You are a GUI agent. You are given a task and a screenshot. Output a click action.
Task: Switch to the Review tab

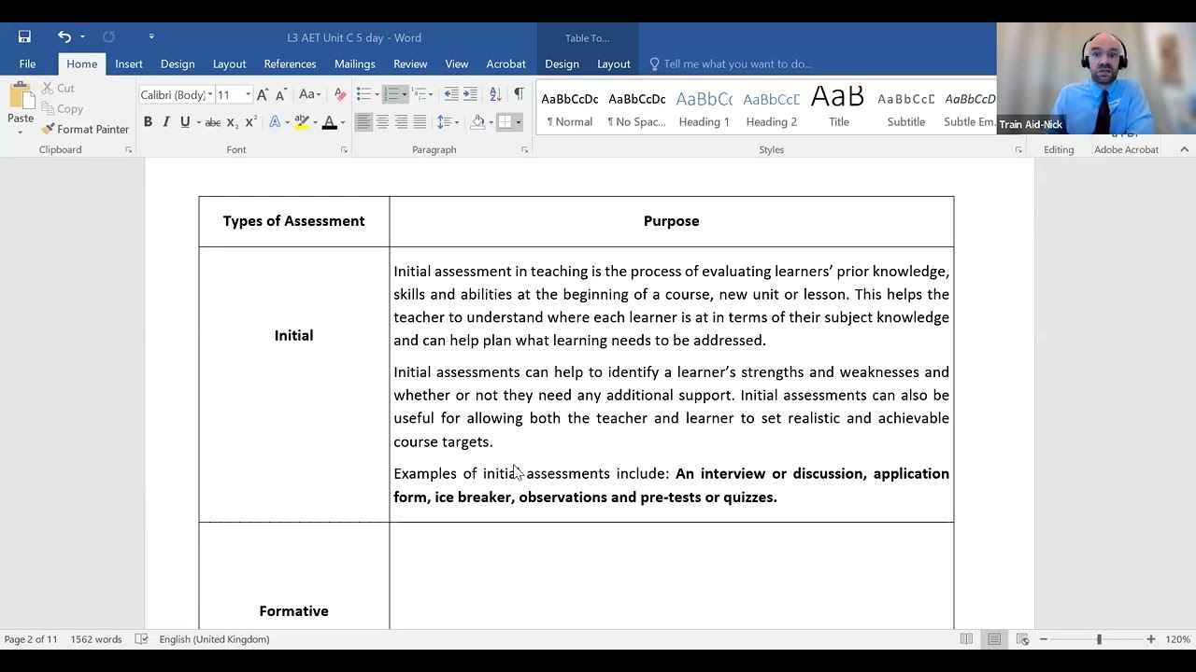coord(410,63)
